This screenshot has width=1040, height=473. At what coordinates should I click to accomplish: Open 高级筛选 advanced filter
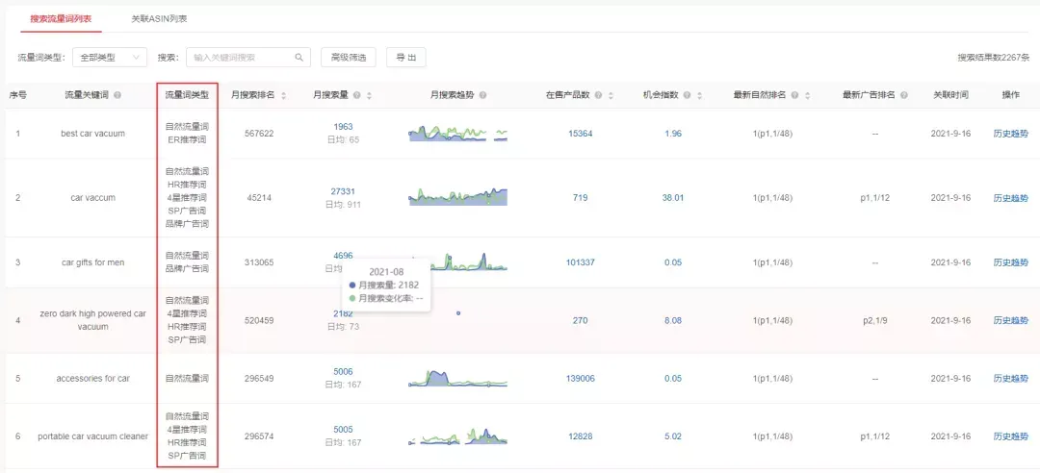(x=349, y=58)
